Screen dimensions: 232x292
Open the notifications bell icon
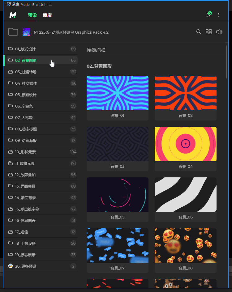click(209, 15)
